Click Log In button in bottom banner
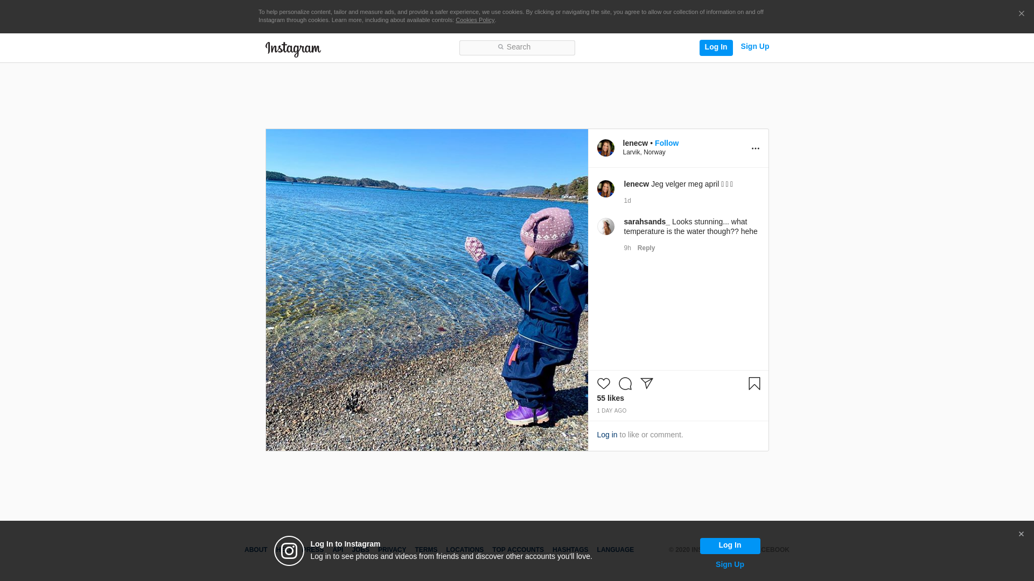 click(730, 545)
